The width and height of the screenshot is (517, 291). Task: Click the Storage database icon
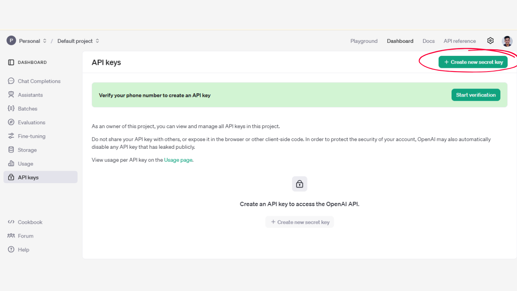[11, 150]
